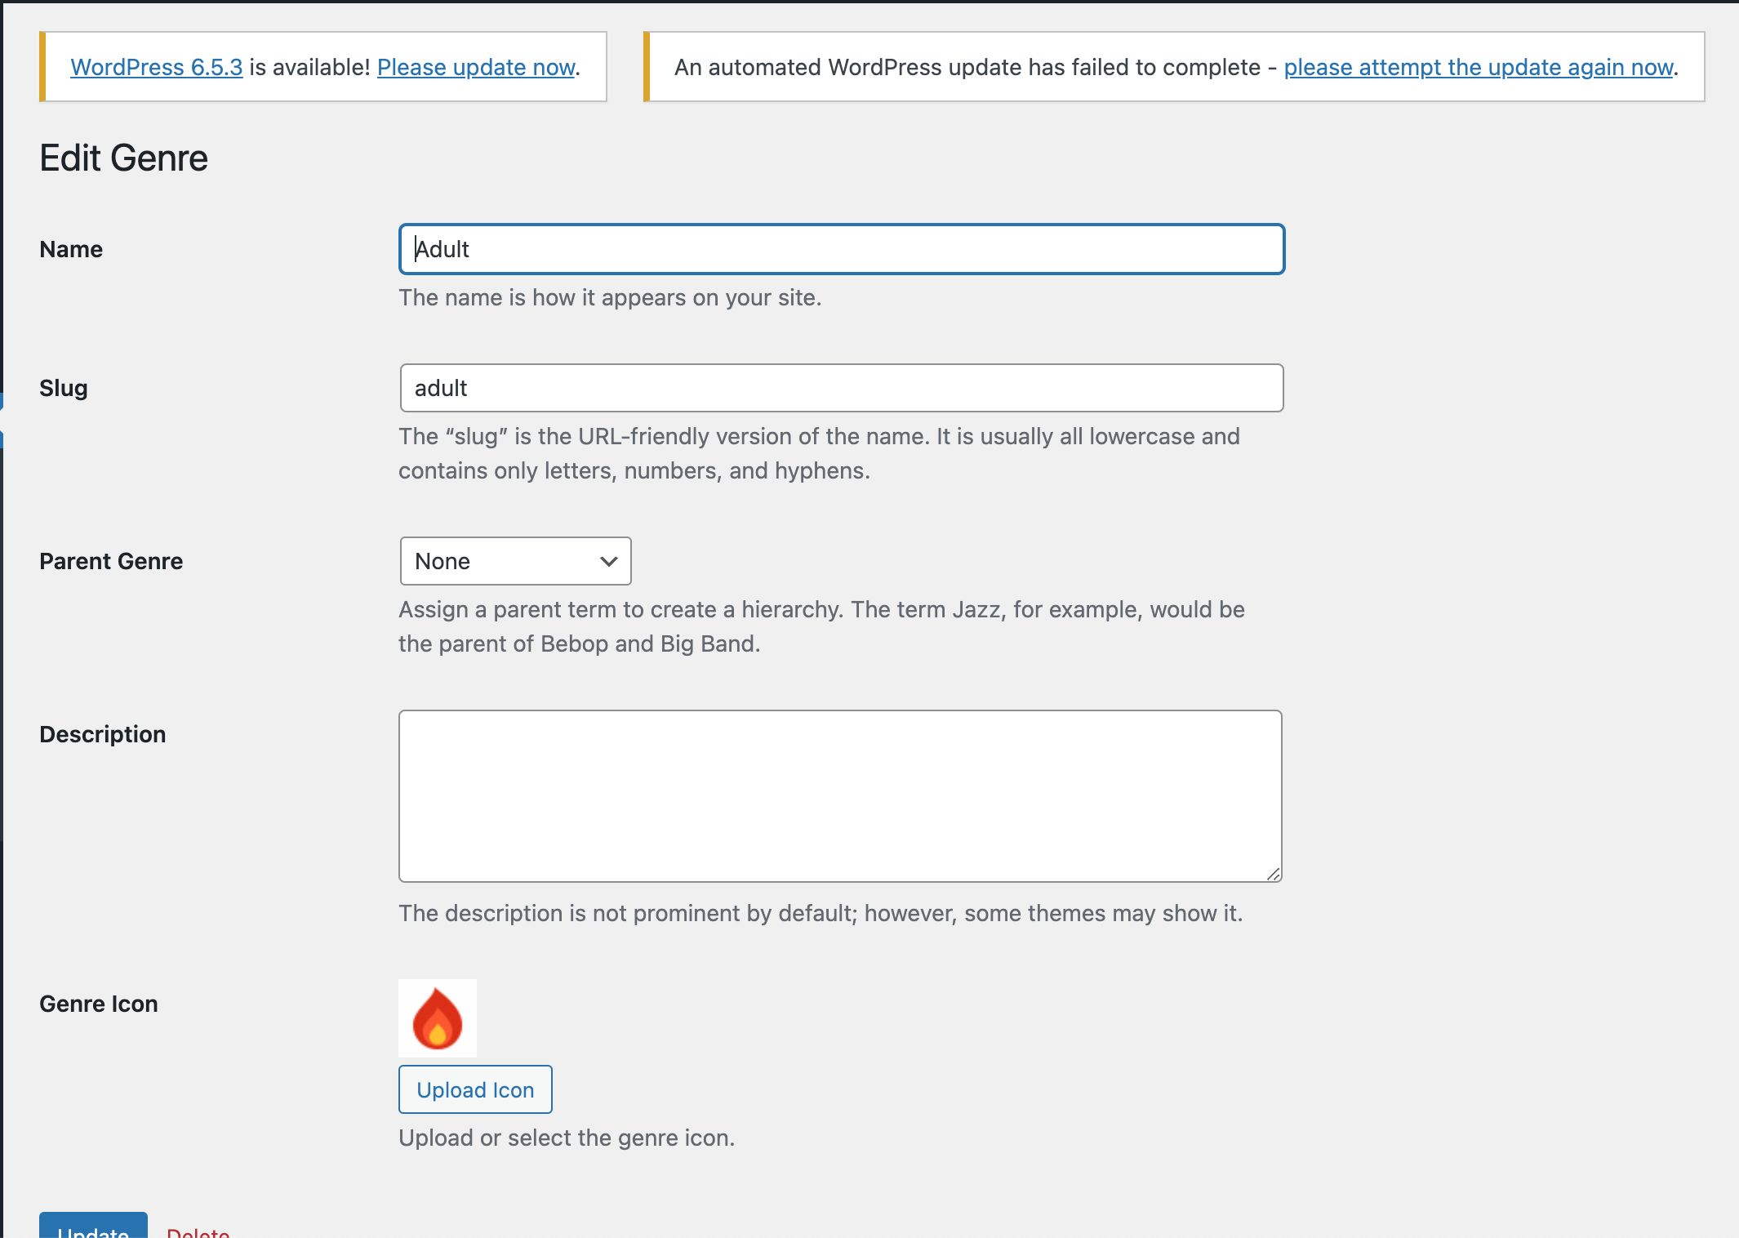Click the Genre Icon row label
This screenshot has width=1739, height=1238.
point(99,1004)
